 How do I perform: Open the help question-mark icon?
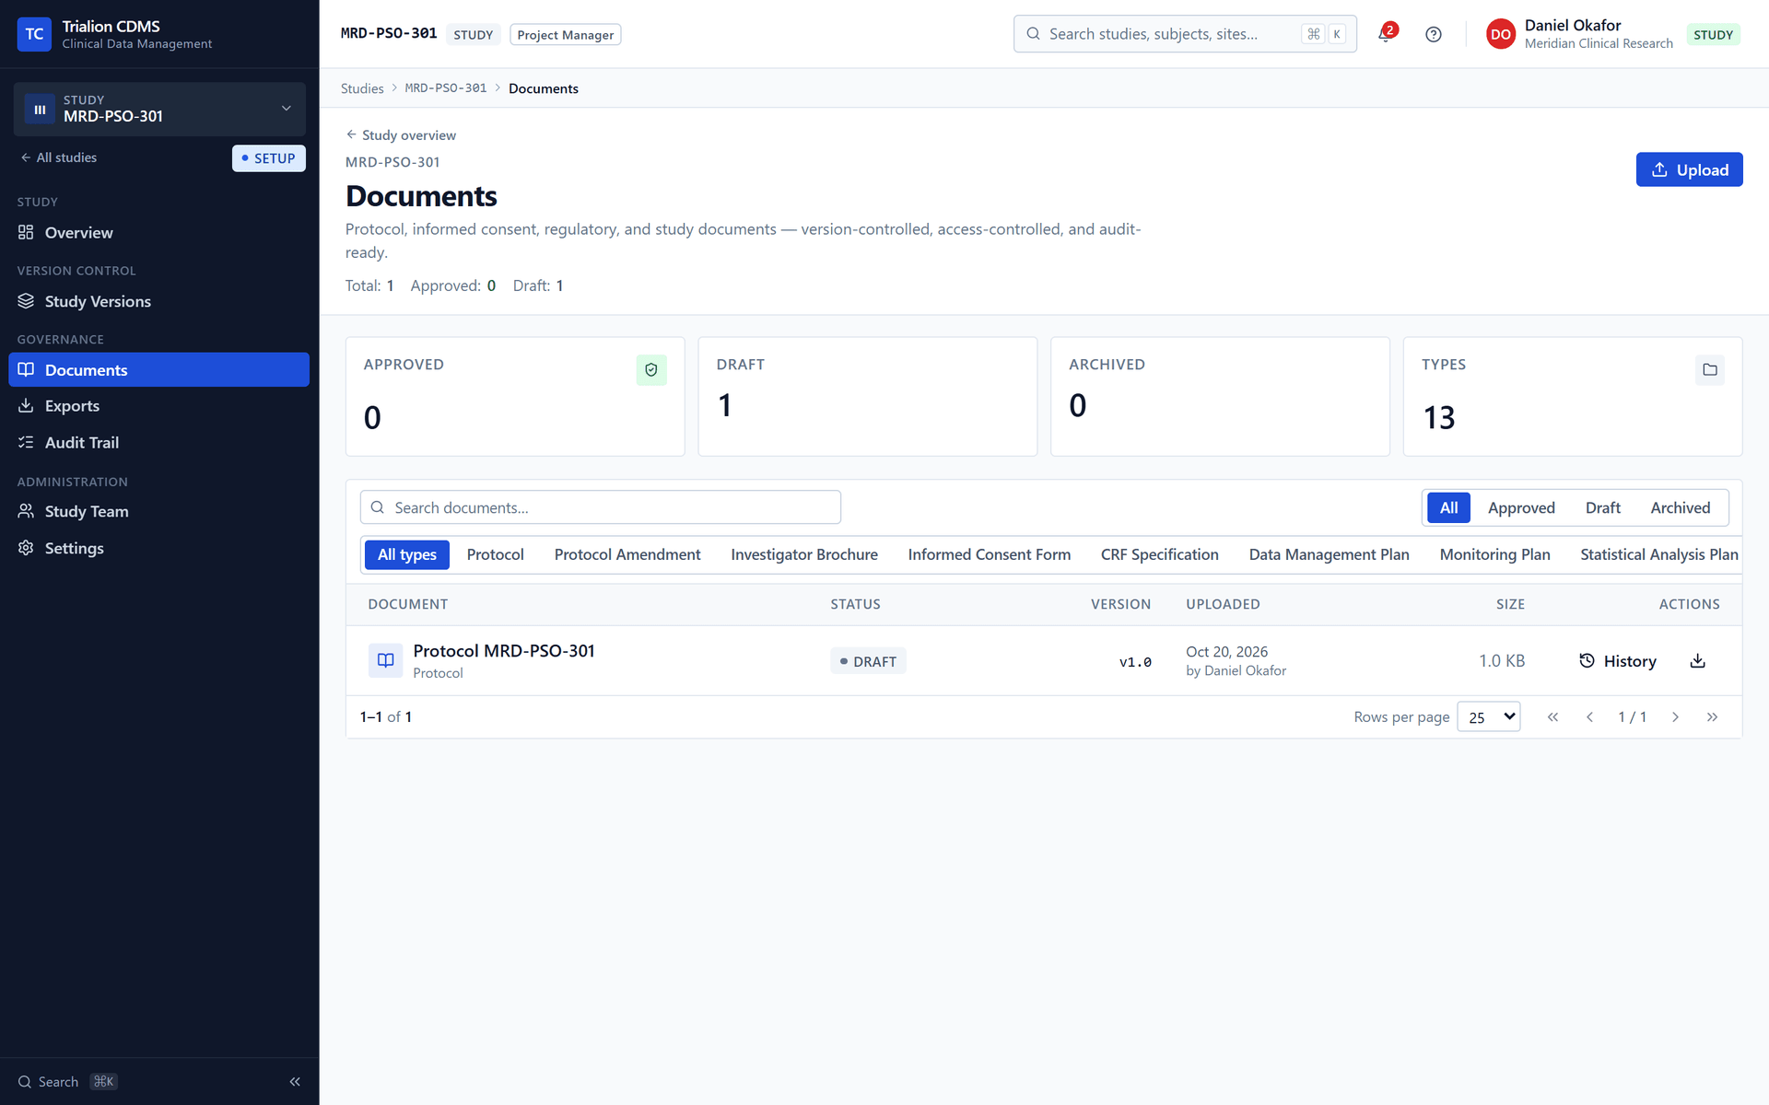[1433, 34]
